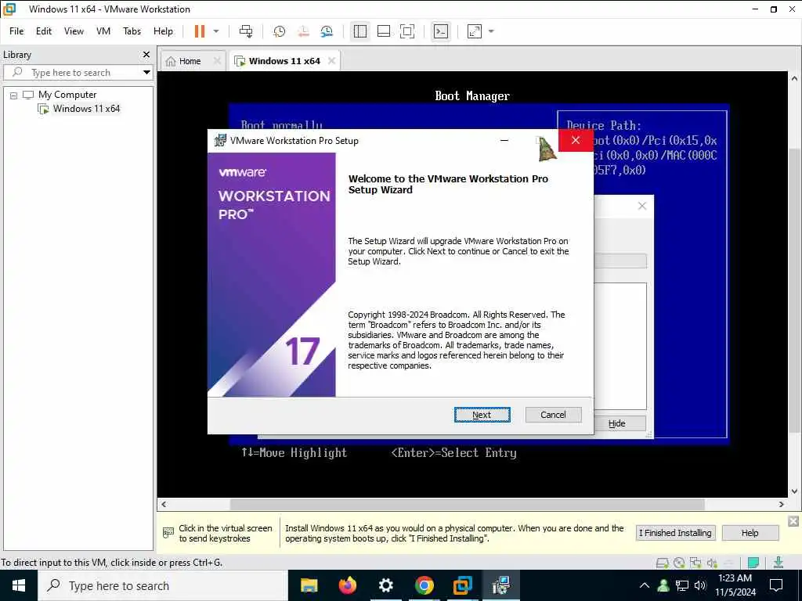Click the Send Ctrl+Alt+Del toolbar icon
802x601 pixels.
[x=246, y=31]
